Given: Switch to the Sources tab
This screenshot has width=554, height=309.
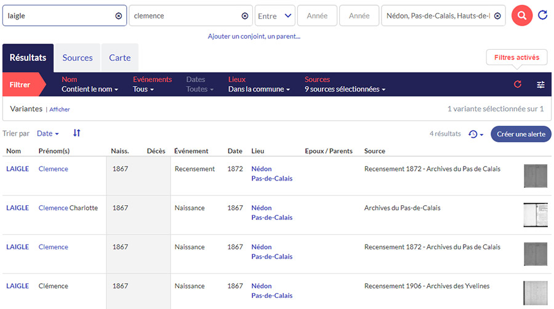Looking at the screenshot, I should pyautogui.click(x=78, y=58).
